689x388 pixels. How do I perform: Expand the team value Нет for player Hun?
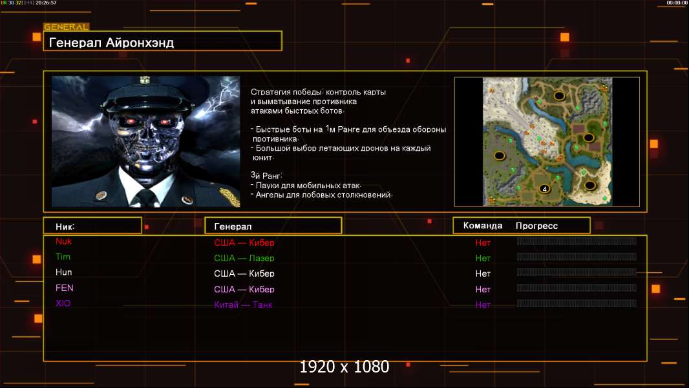pos(483,274)
